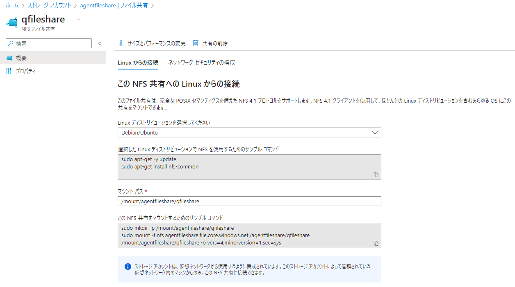The width and height of the screenshot is (515, 287).
Task: Click the Linux ディストリビューションを選択してください label
Action: pyautogui.click(x=164, y=123)
